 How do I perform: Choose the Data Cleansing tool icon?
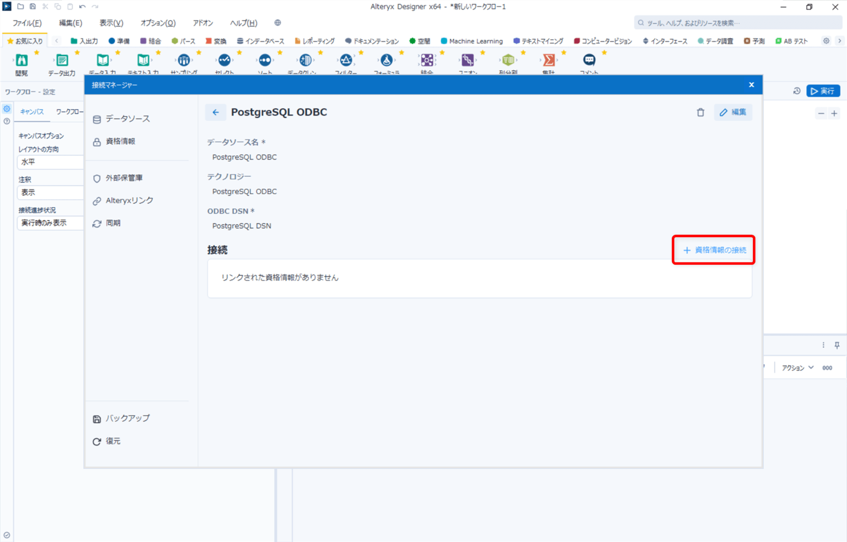pos(305,60)
